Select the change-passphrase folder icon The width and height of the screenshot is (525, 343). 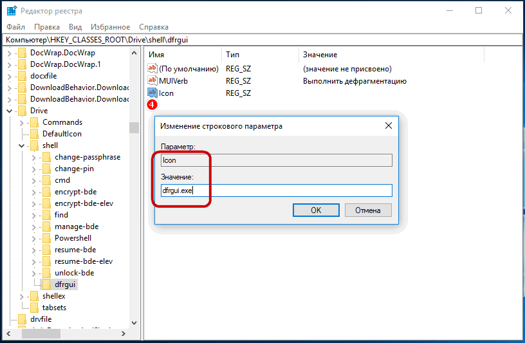[x=46, y=157]
